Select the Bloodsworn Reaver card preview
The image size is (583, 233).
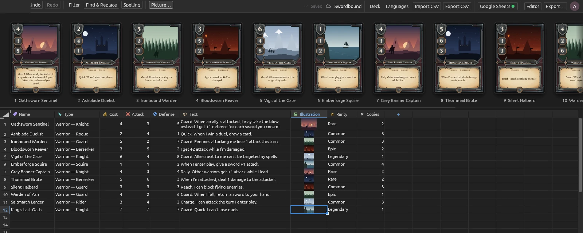217,58
